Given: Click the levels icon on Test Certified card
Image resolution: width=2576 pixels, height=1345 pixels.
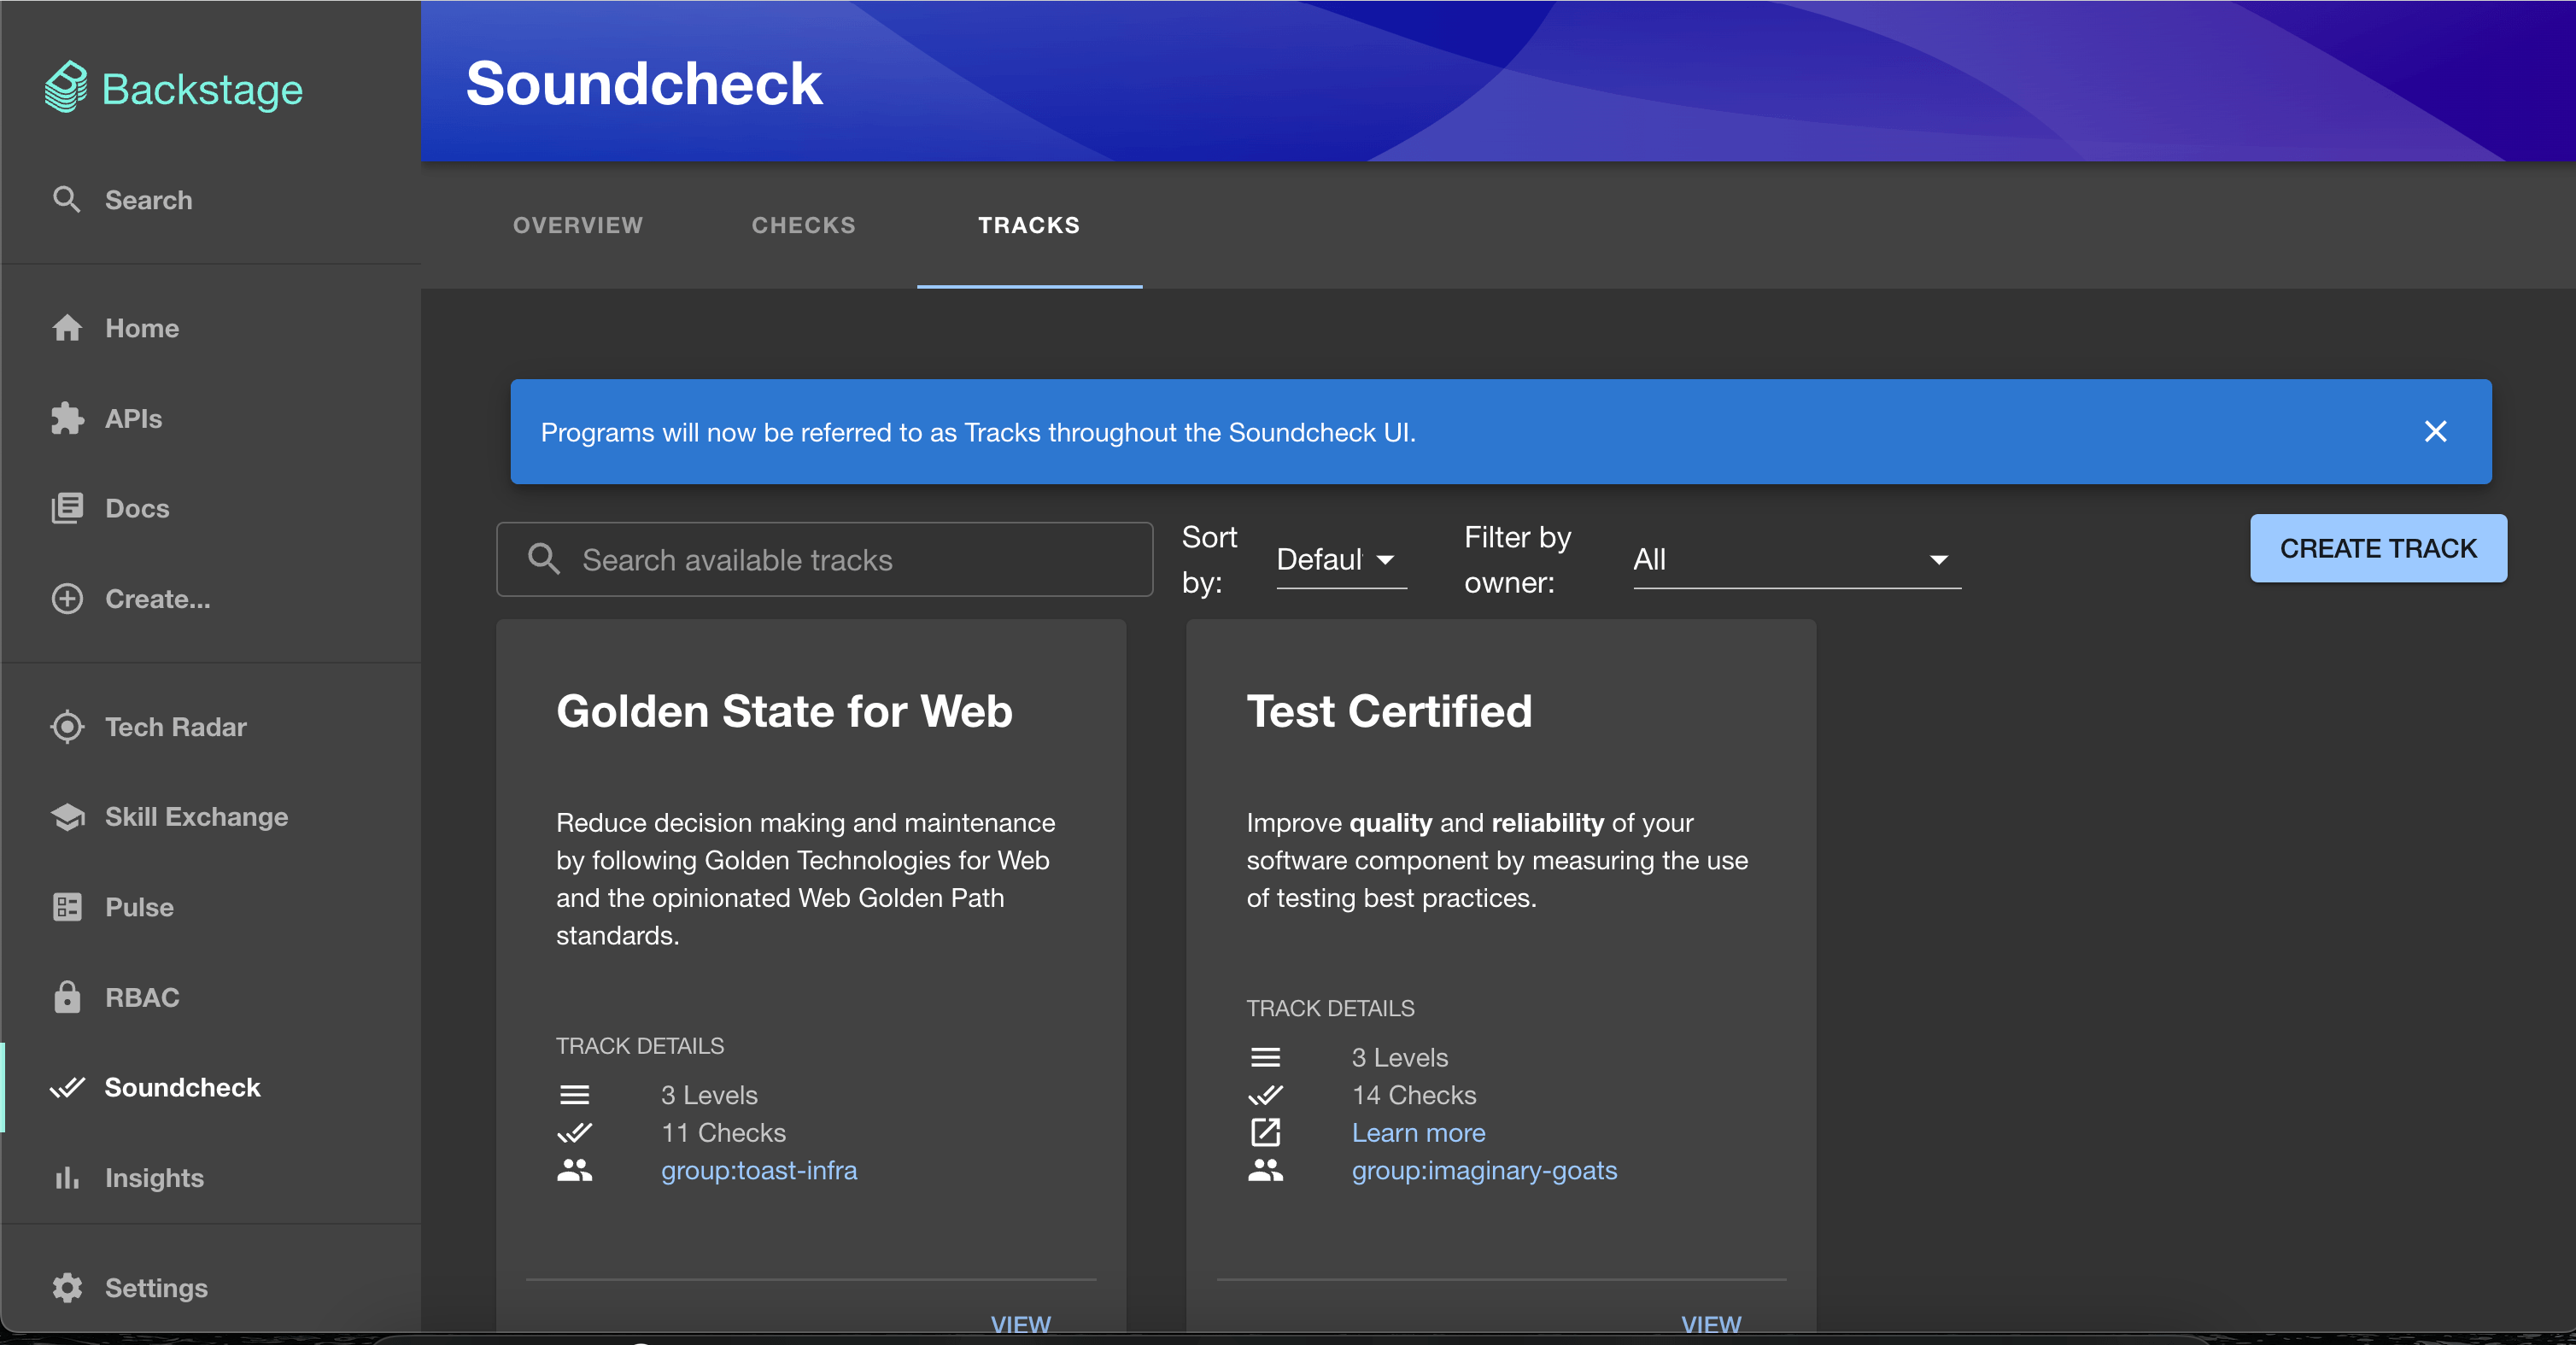Looking at the screenshot, I should [1265, 1056].
